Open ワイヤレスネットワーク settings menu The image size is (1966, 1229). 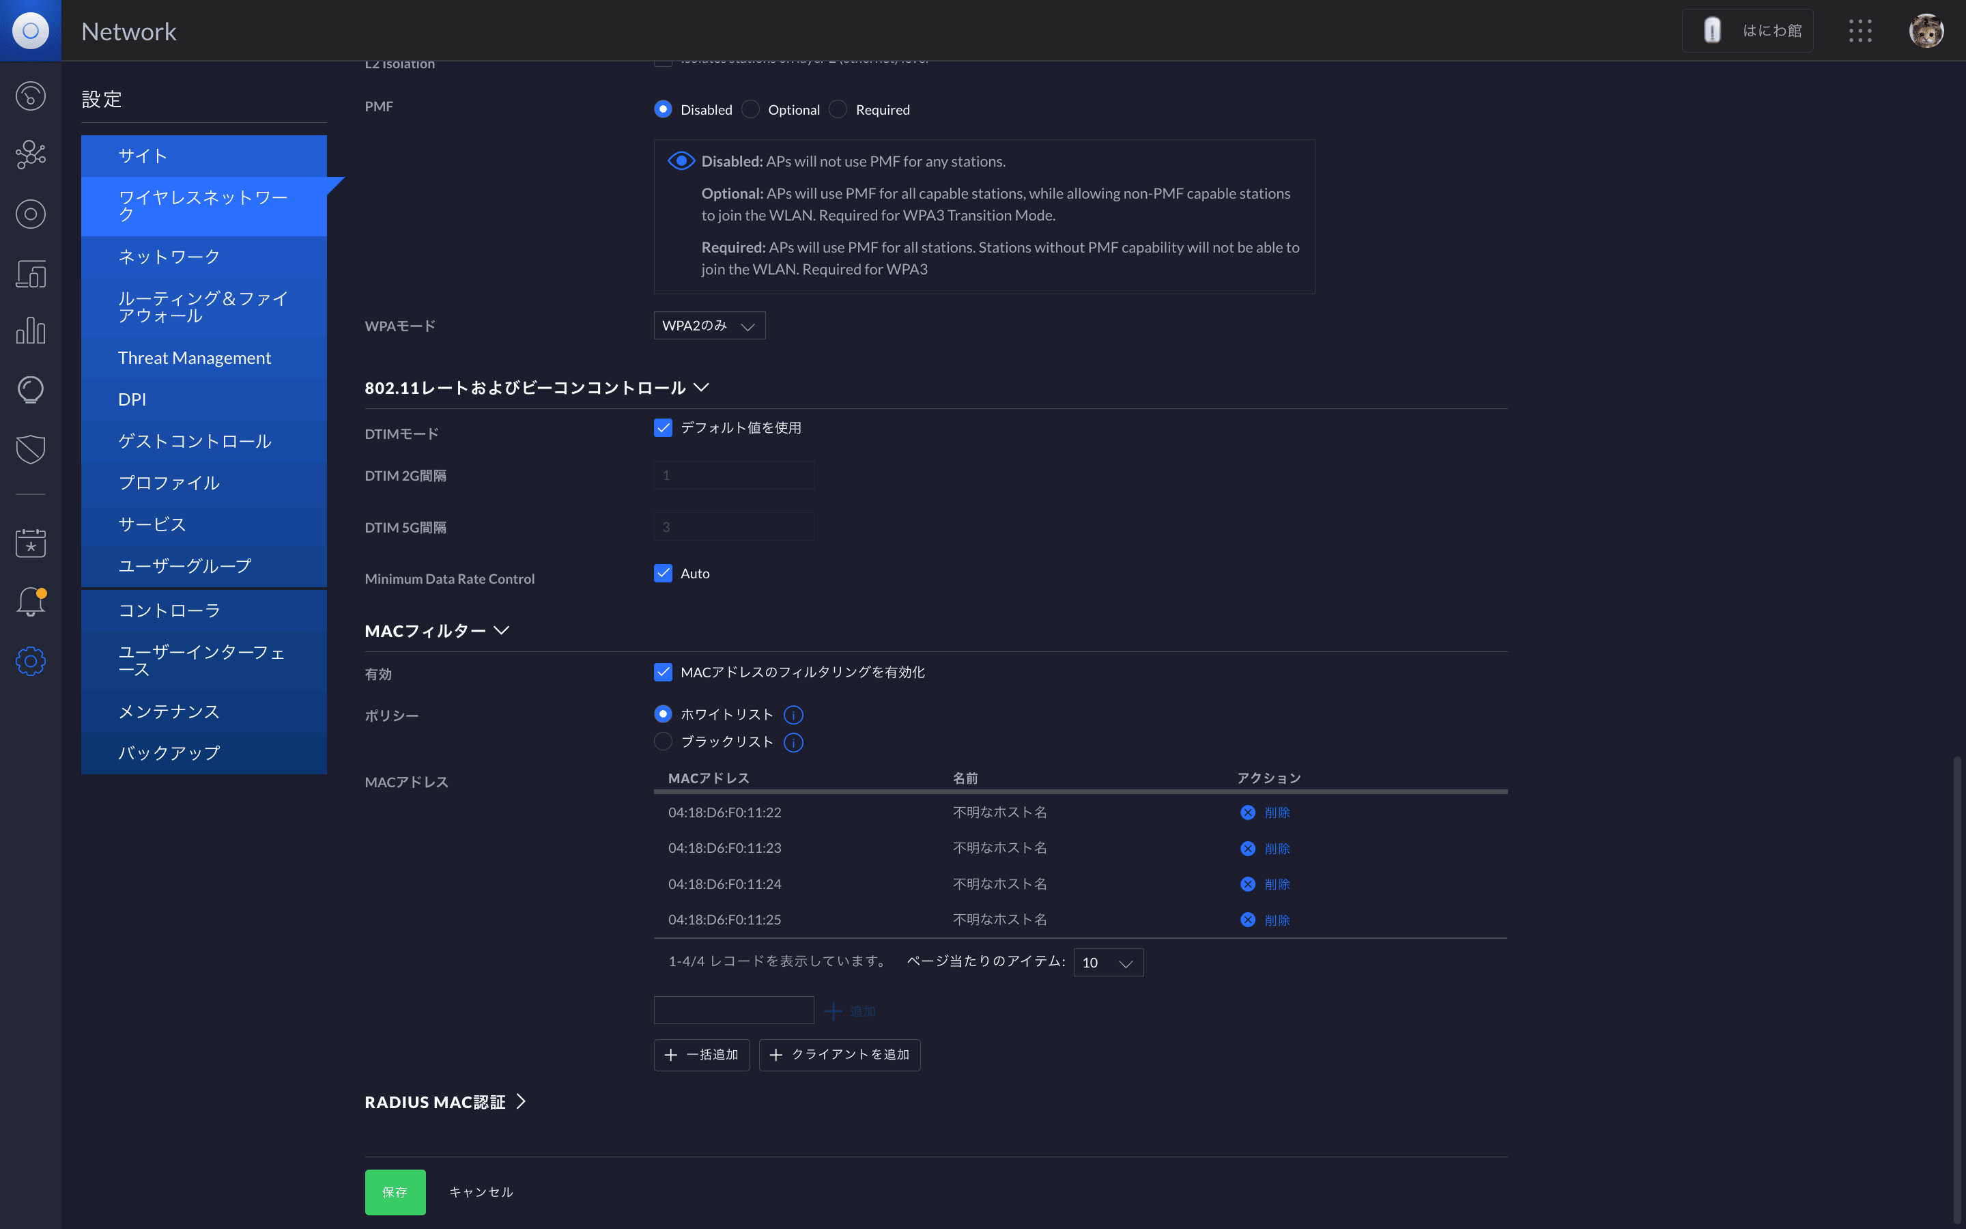204,206
